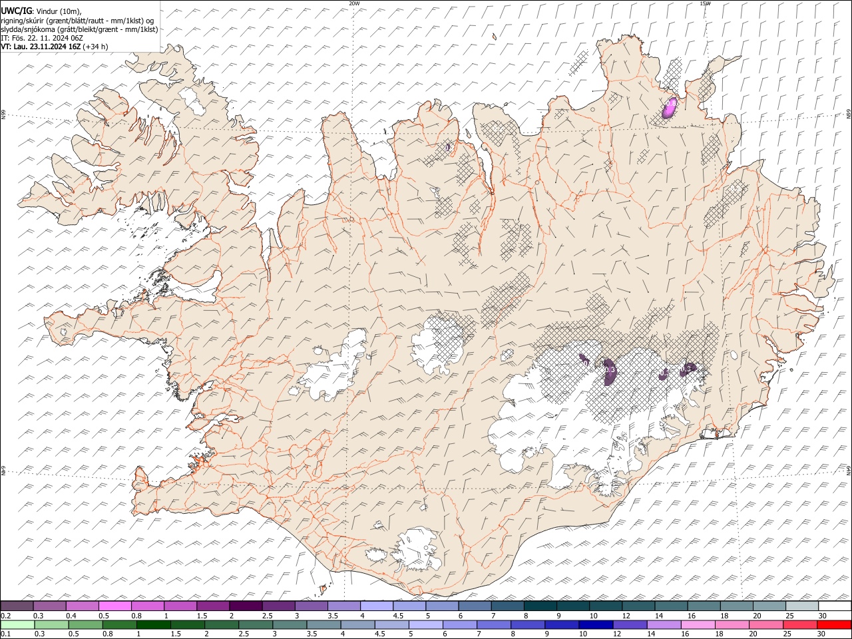Click the '15W' longitude label
Screen dimensions: 852x639
706,3
